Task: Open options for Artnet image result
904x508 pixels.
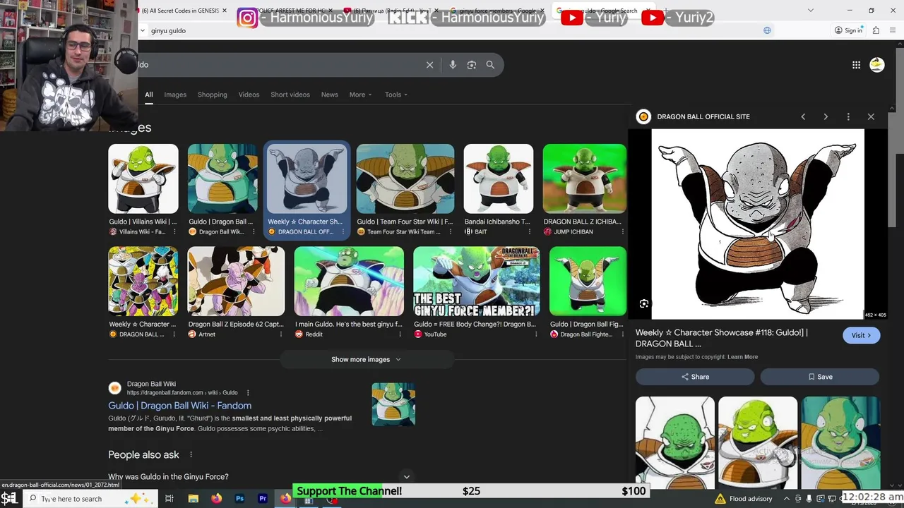Action: 280,334
